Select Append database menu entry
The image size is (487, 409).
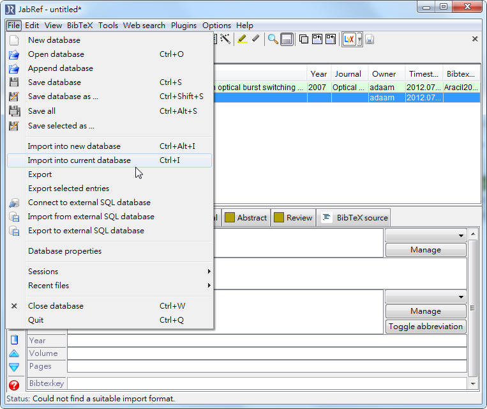point(109,68)
